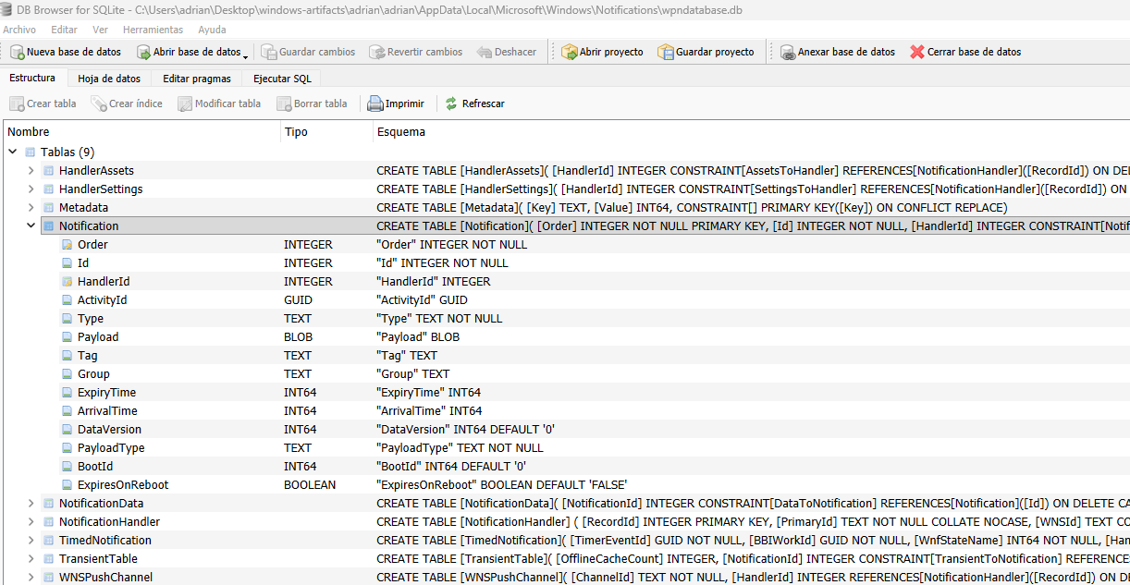
Task: Select the NotificationHandler table row
Action: 109,521
